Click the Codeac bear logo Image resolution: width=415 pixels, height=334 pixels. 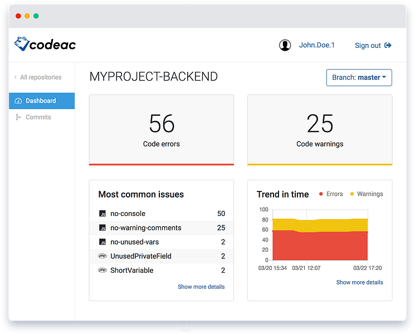click(21, 43)
